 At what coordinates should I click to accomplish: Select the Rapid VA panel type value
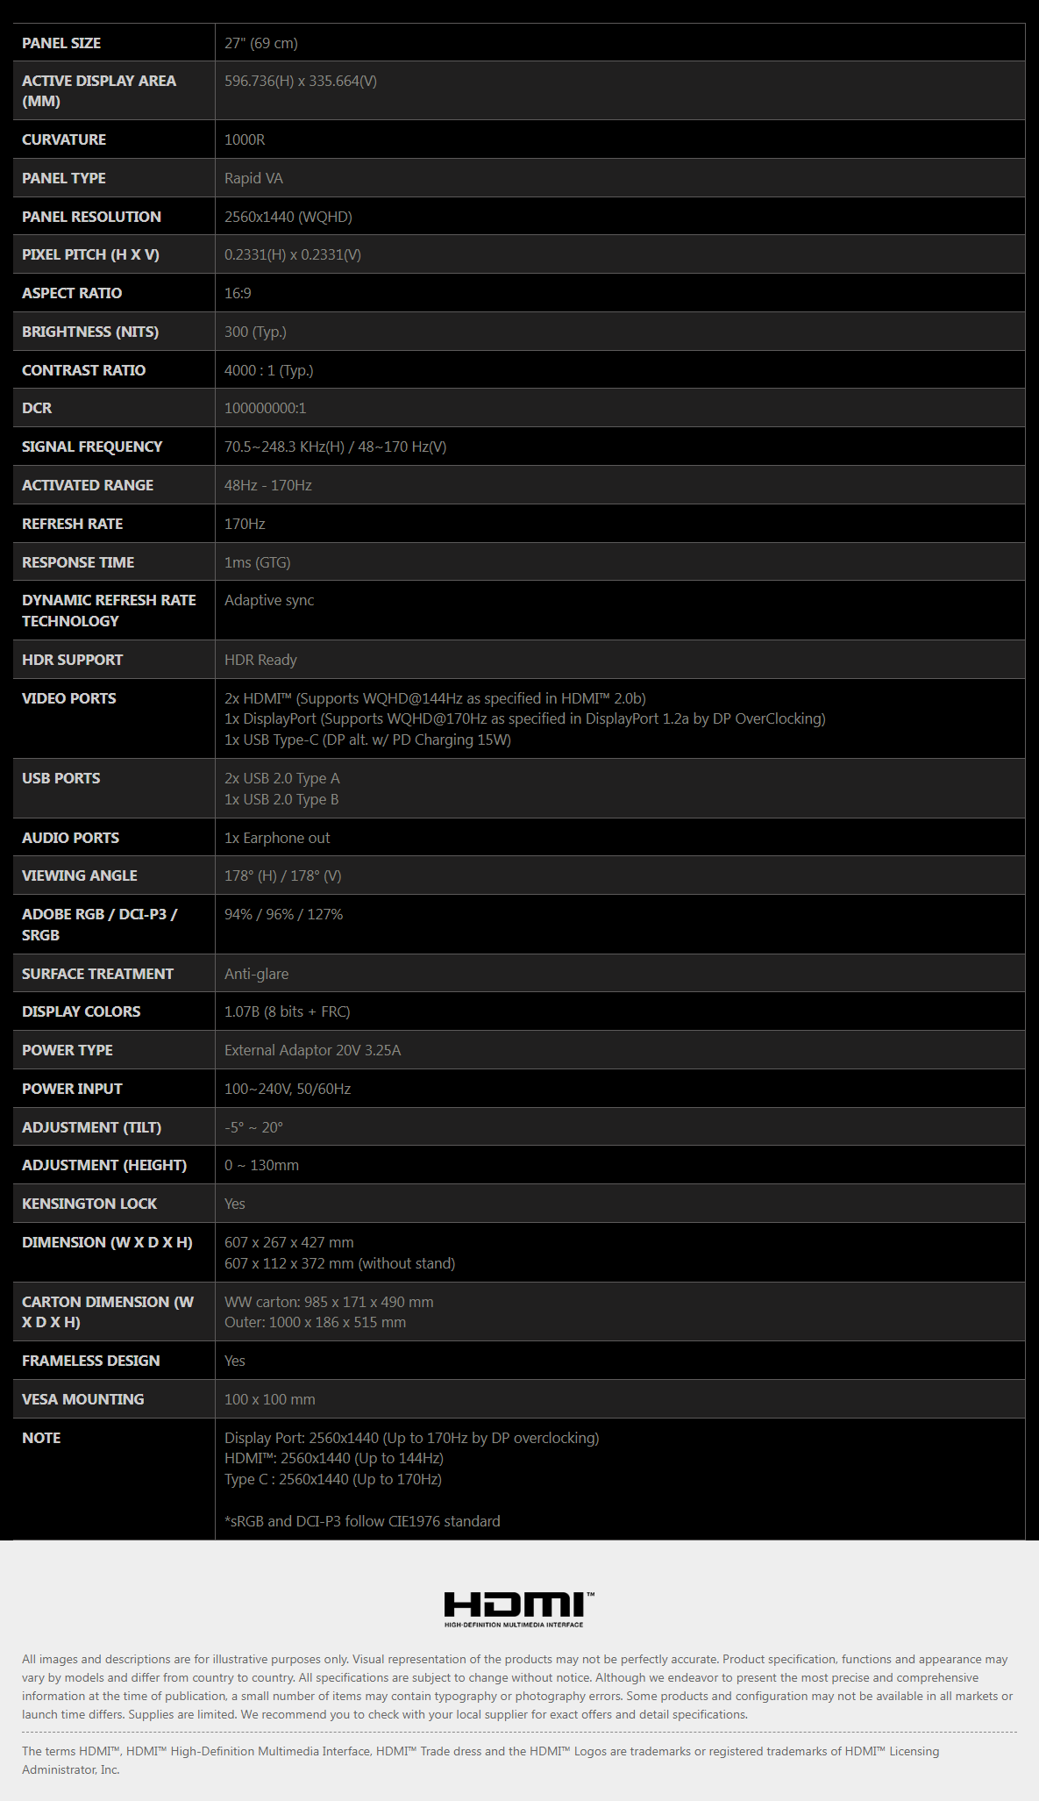pyautogui.click(x=253, y=178)
